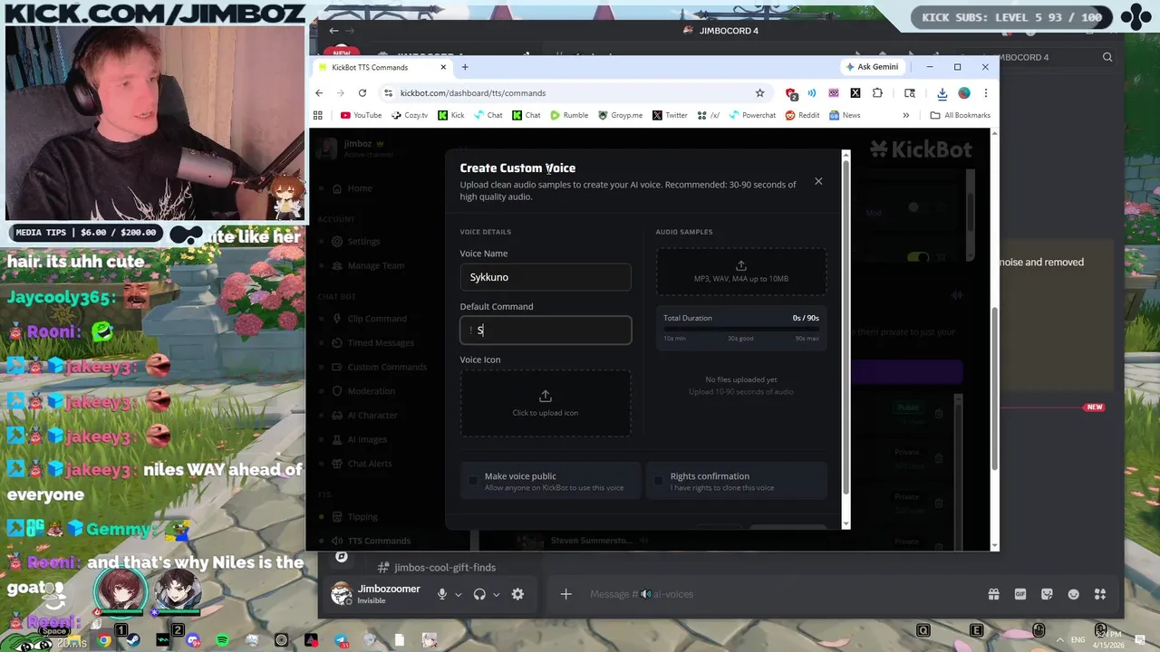Image resolution: width=1160 pixels, height=652 pixels.
Task: Open Telegram from the Windows taskbar
Action: (341, 640)
